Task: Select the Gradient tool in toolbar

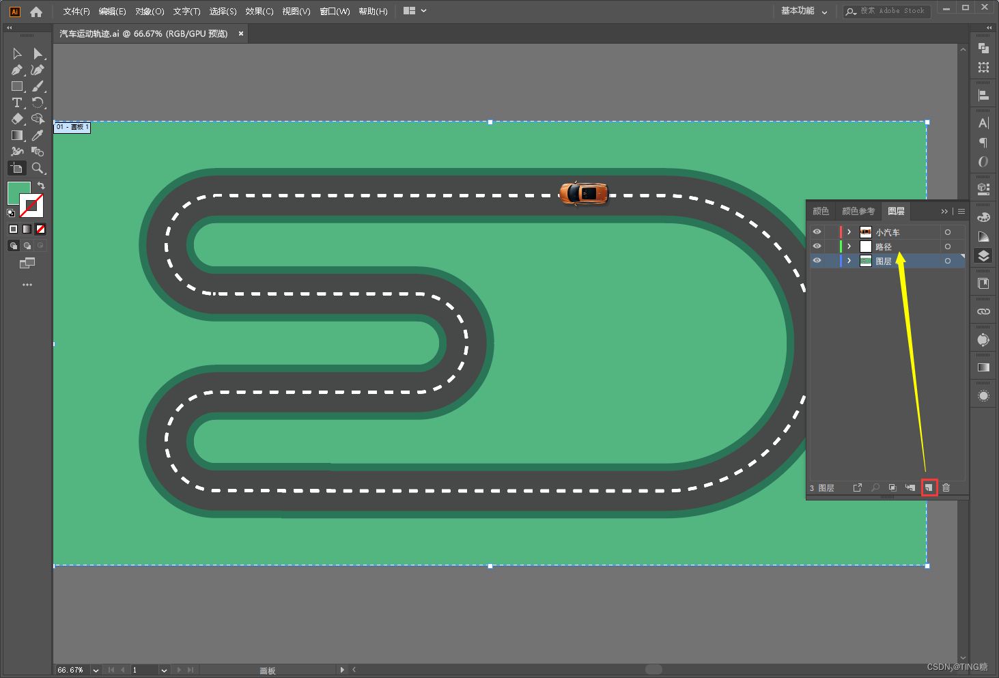Action: (x=17, y=135)
